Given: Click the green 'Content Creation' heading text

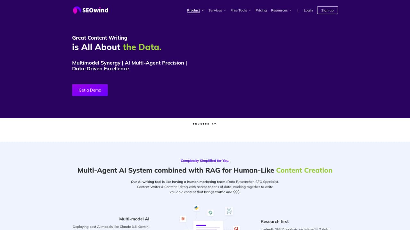Looking at the screenshot, I should (304, 170).
